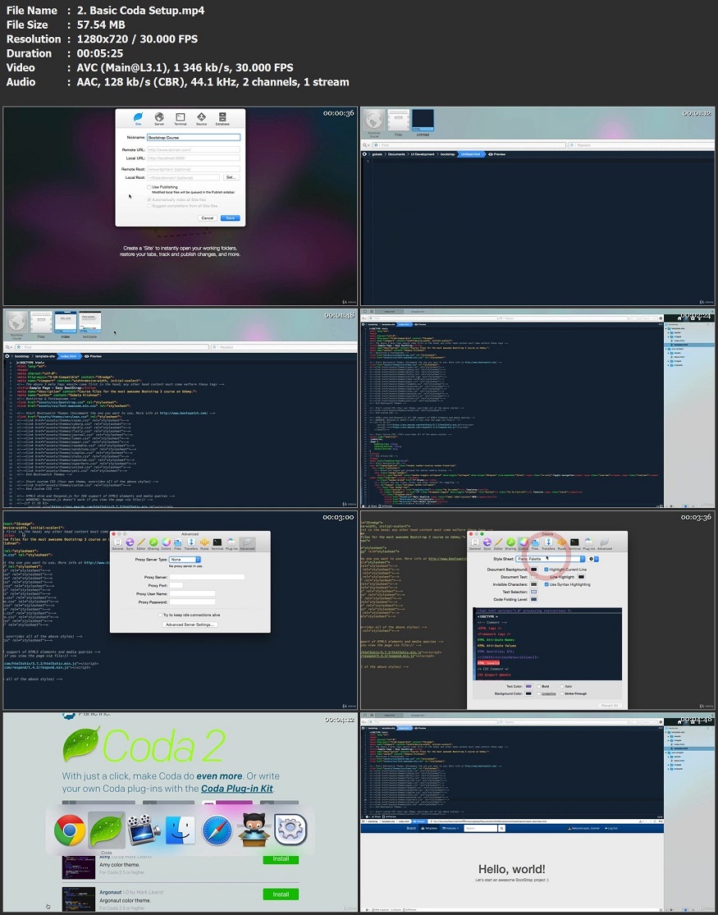The height and width of the screenshot is (915, 718).
Task: Select the Advanced icon in Advanced preferences window
Action: coord(247,544)
